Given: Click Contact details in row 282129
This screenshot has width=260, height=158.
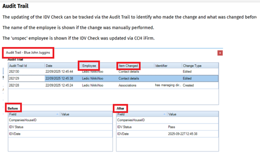Looking at the screenshot, I should 129,78.
